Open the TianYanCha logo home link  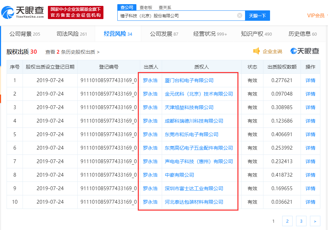[23, 12]
